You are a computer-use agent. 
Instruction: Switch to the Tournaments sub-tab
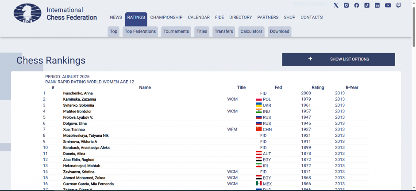pyautogui.click(x=176, y=31)
